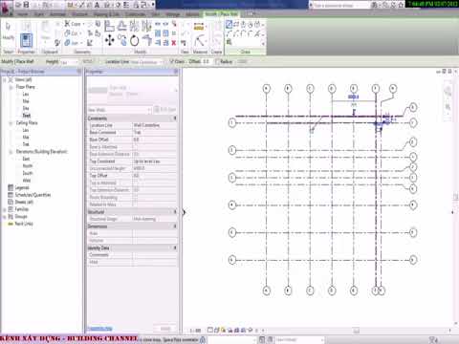The height and width of the screenshot is (344, 459).
Task: Select Revit Links in Project Browser
Action: (x=24, y=224)
